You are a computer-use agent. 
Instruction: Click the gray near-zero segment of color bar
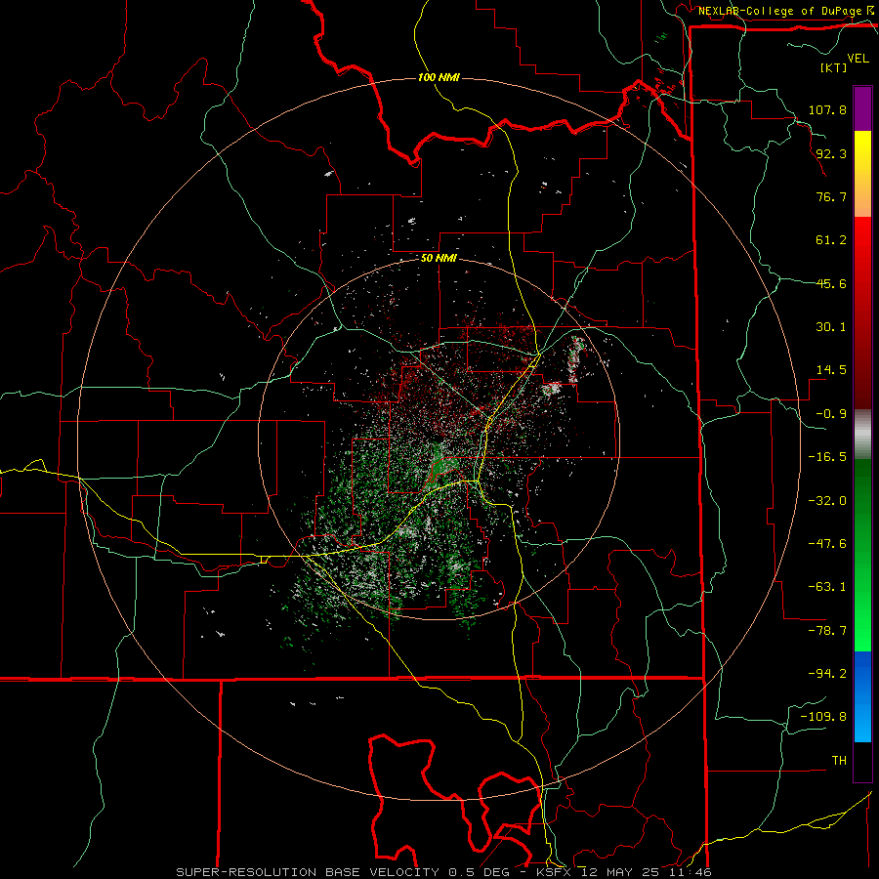pyautogui.click(x=862, y=435)
